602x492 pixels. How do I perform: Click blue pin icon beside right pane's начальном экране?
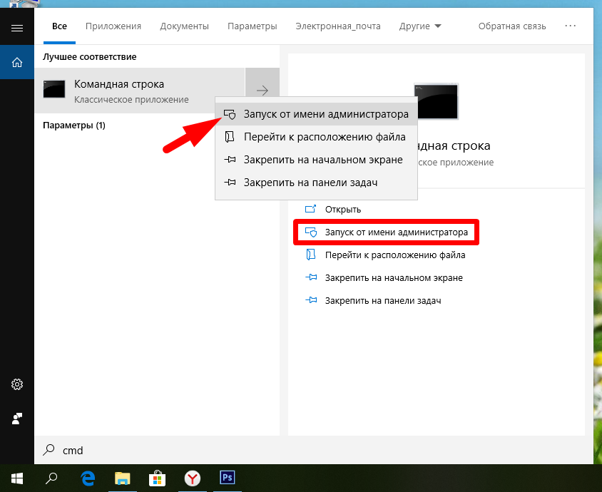tap(311, 277)
